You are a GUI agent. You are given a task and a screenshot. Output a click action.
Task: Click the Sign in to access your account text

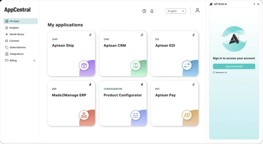tap(234, 58)
